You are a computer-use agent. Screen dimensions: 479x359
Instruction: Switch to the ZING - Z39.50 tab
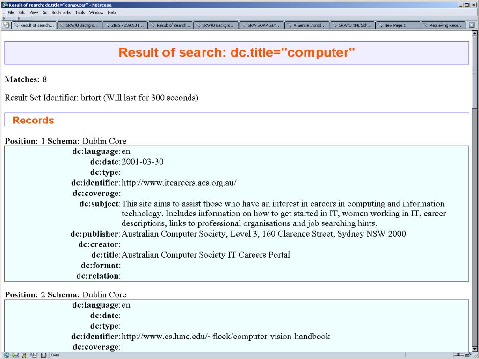coord(125,25)
